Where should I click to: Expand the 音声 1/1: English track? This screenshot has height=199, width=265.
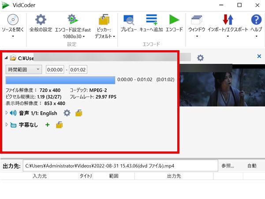click(x=7, y=113)
